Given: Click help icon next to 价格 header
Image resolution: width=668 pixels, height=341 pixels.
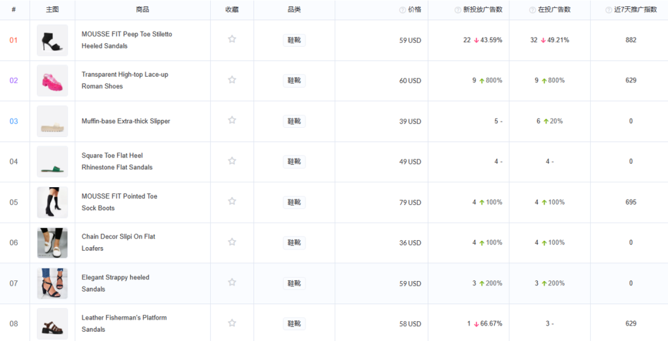Looking at the screenshot, I should [x=402, y=11].
